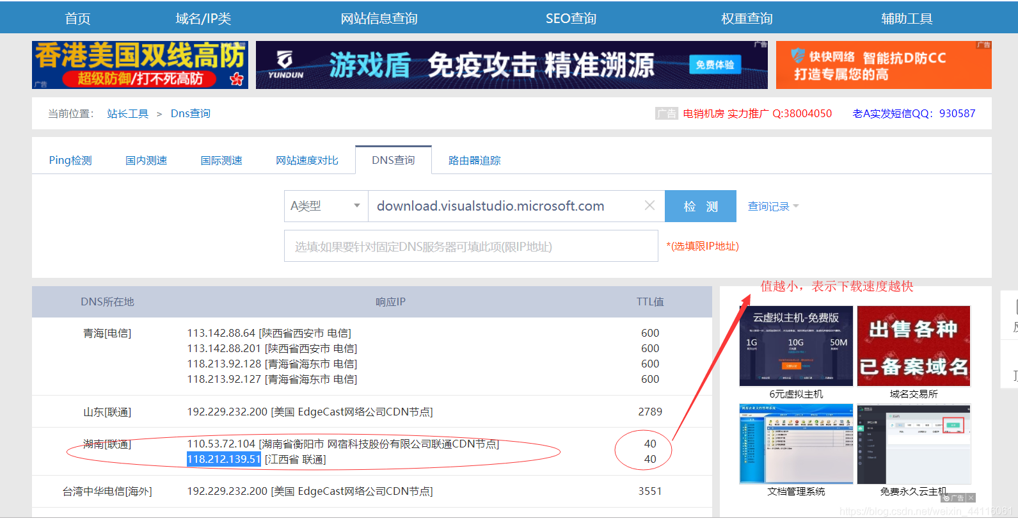The image size is (1018, 523).
Task: Click the 台湾中华电信[海外] location cell
Action: 107,491
